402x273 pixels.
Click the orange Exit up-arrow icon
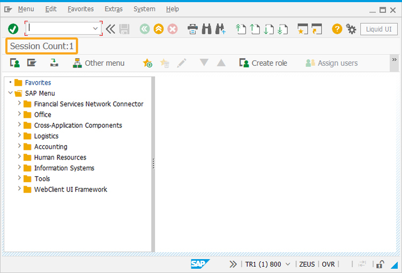pos(159,29)
